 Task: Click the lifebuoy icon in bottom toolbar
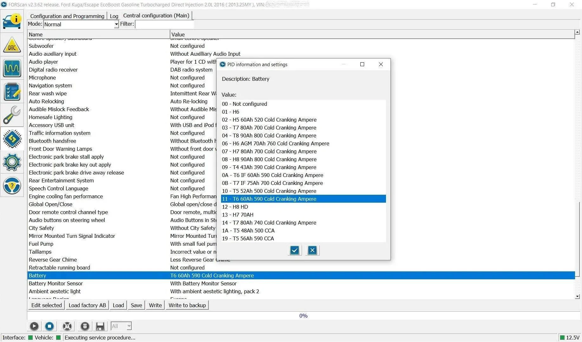coord(67,326)
